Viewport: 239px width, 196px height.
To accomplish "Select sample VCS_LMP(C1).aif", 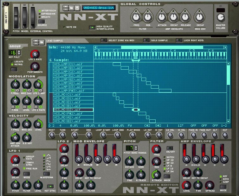I will click(73, 64).
